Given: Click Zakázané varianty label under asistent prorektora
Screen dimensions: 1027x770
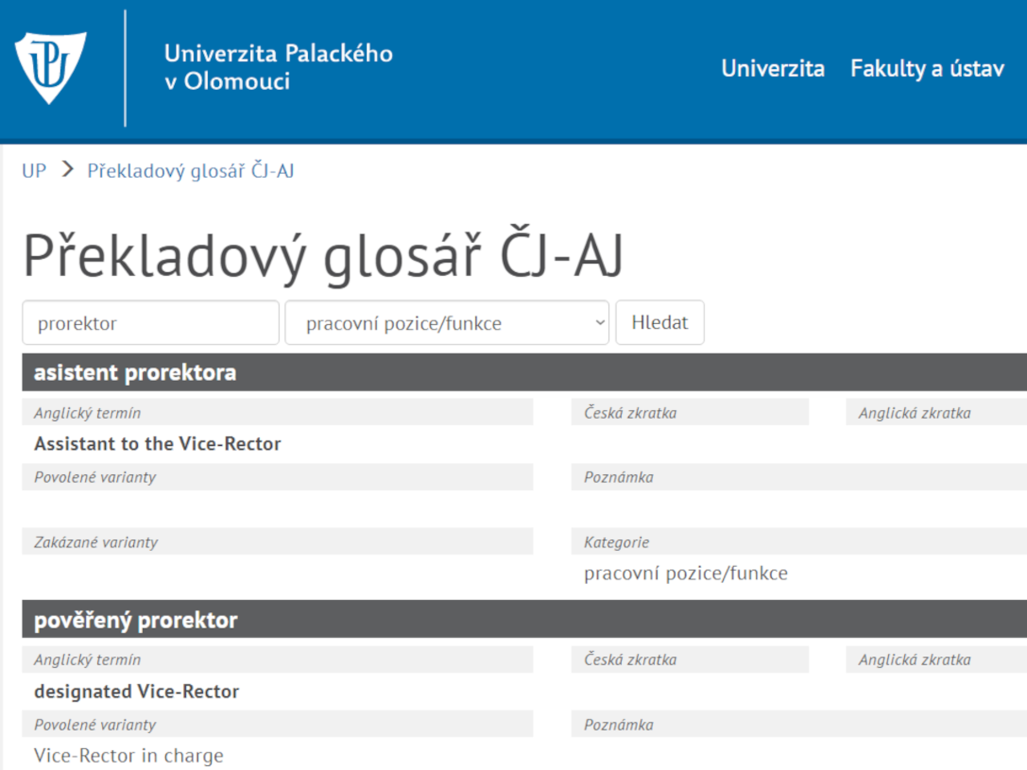Looking at the screenshot, I should click(x=95, y=542).
